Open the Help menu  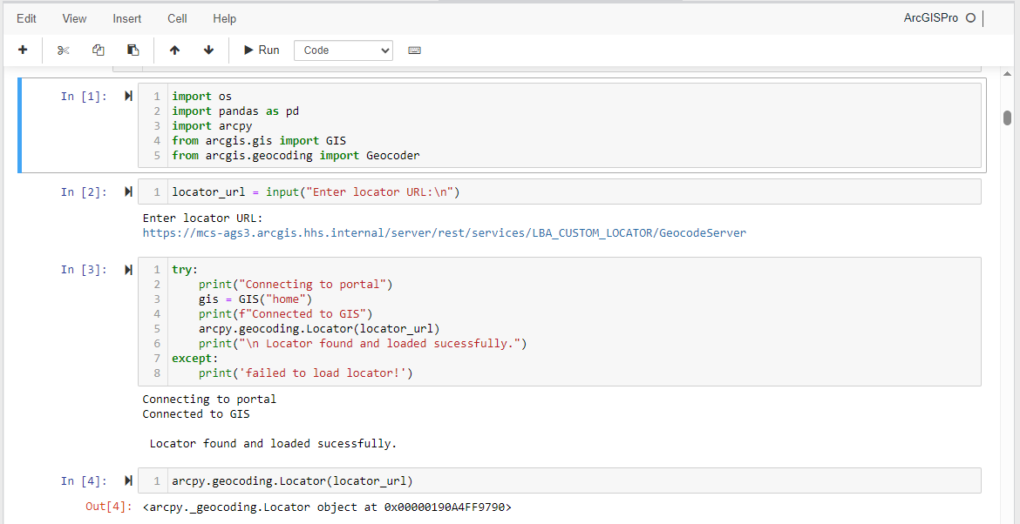tap(224, 17)
